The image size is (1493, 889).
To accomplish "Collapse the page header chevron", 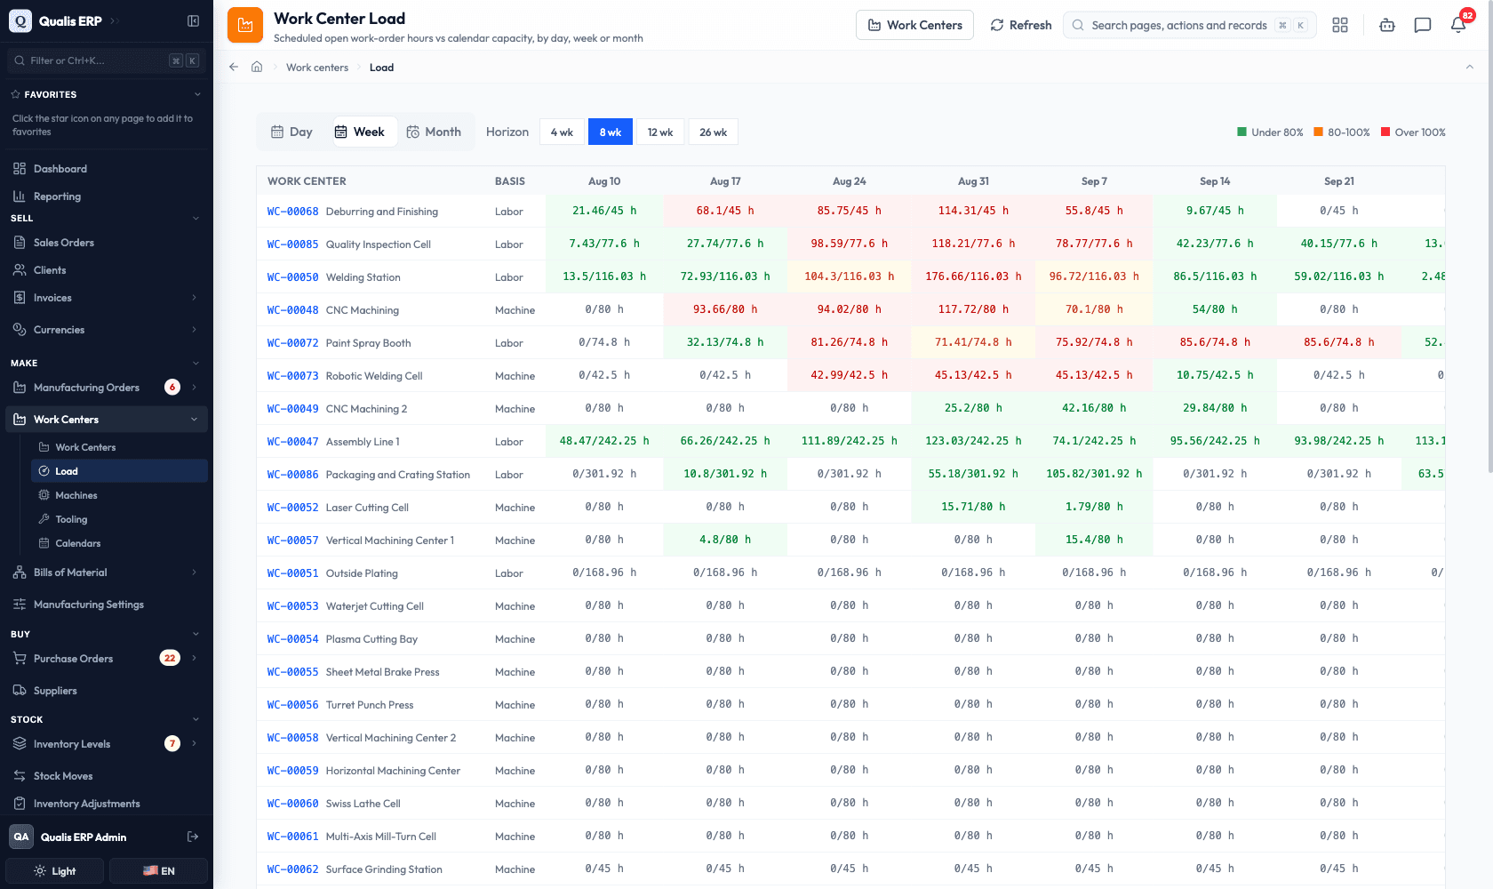I will tap(1470, 67).
